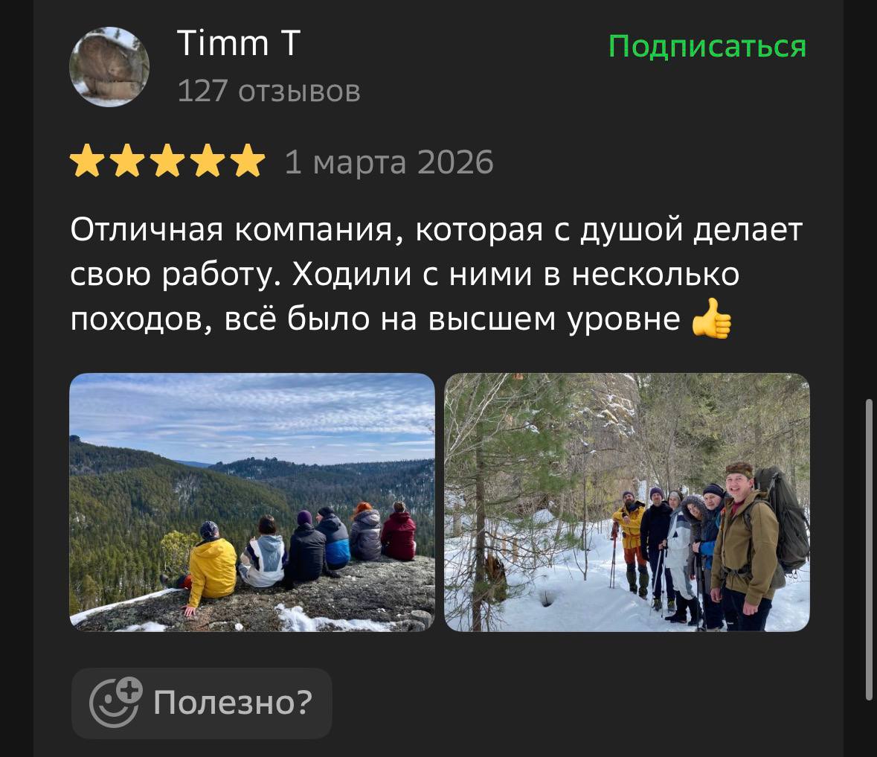Open the photo of hikers sitting on a cliff
The image size is (877, 757).
[x=252, y=502]
